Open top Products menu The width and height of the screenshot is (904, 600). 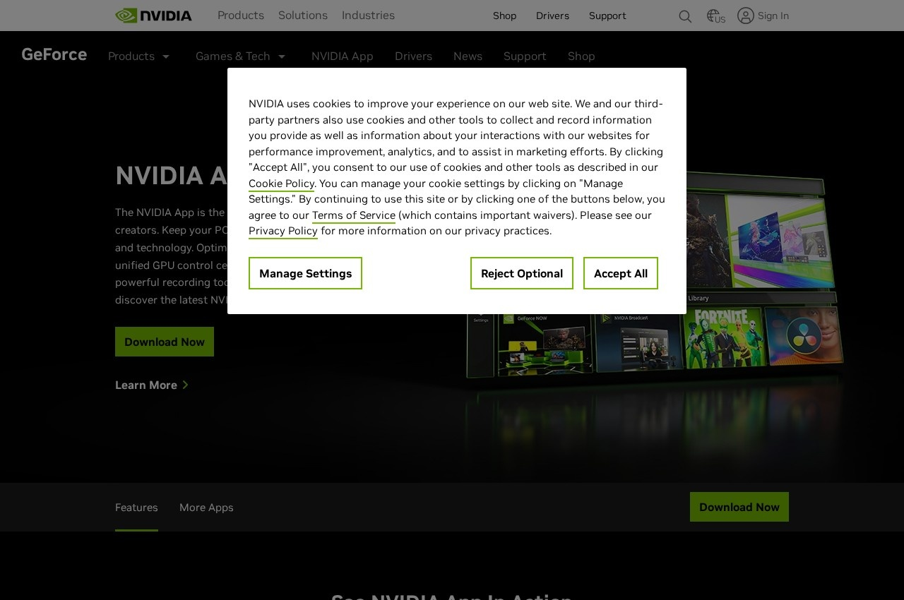[241, 16]
